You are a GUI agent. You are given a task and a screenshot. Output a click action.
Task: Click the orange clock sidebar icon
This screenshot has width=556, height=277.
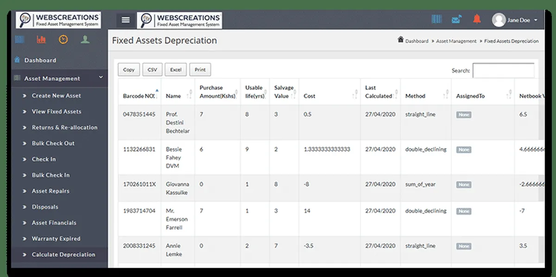(63, 40)
